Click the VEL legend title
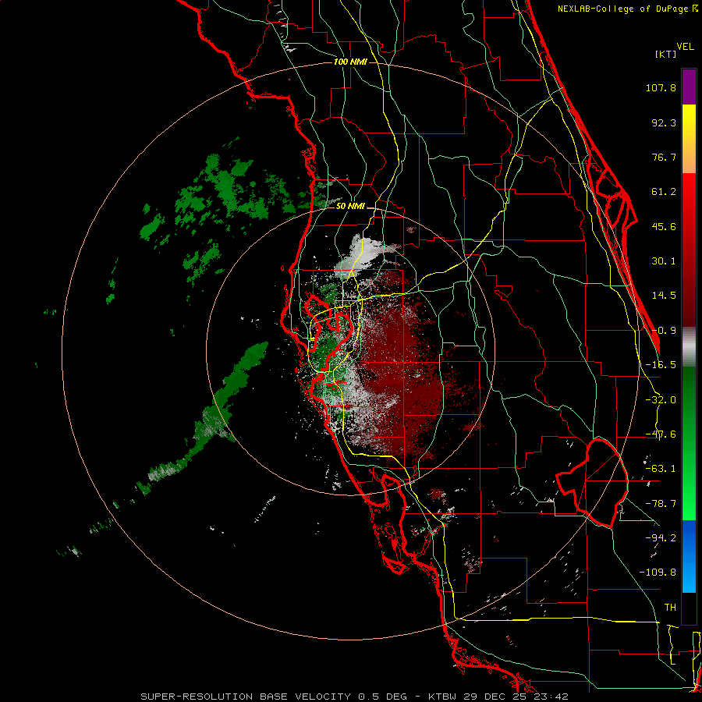Viewport: 702px width, 702px height. 685,47
